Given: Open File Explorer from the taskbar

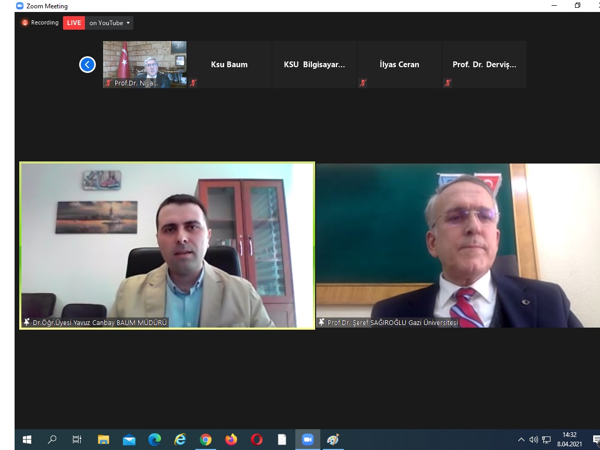Looking at the screenshot, I should [x=104, y=440].
